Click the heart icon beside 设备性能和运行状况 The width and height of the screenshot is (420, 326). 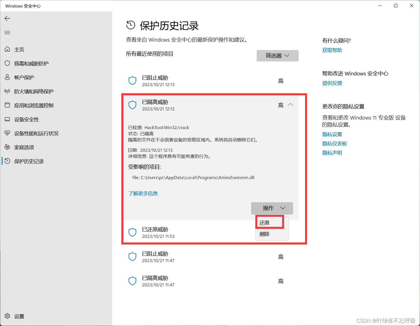pos(7,133)
